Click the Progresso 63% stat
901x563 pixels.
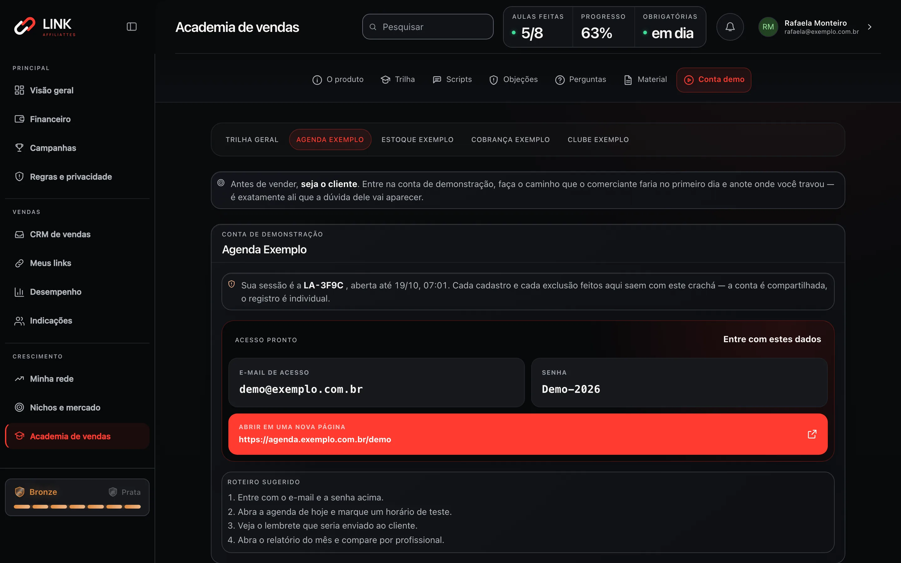(603, 27)
